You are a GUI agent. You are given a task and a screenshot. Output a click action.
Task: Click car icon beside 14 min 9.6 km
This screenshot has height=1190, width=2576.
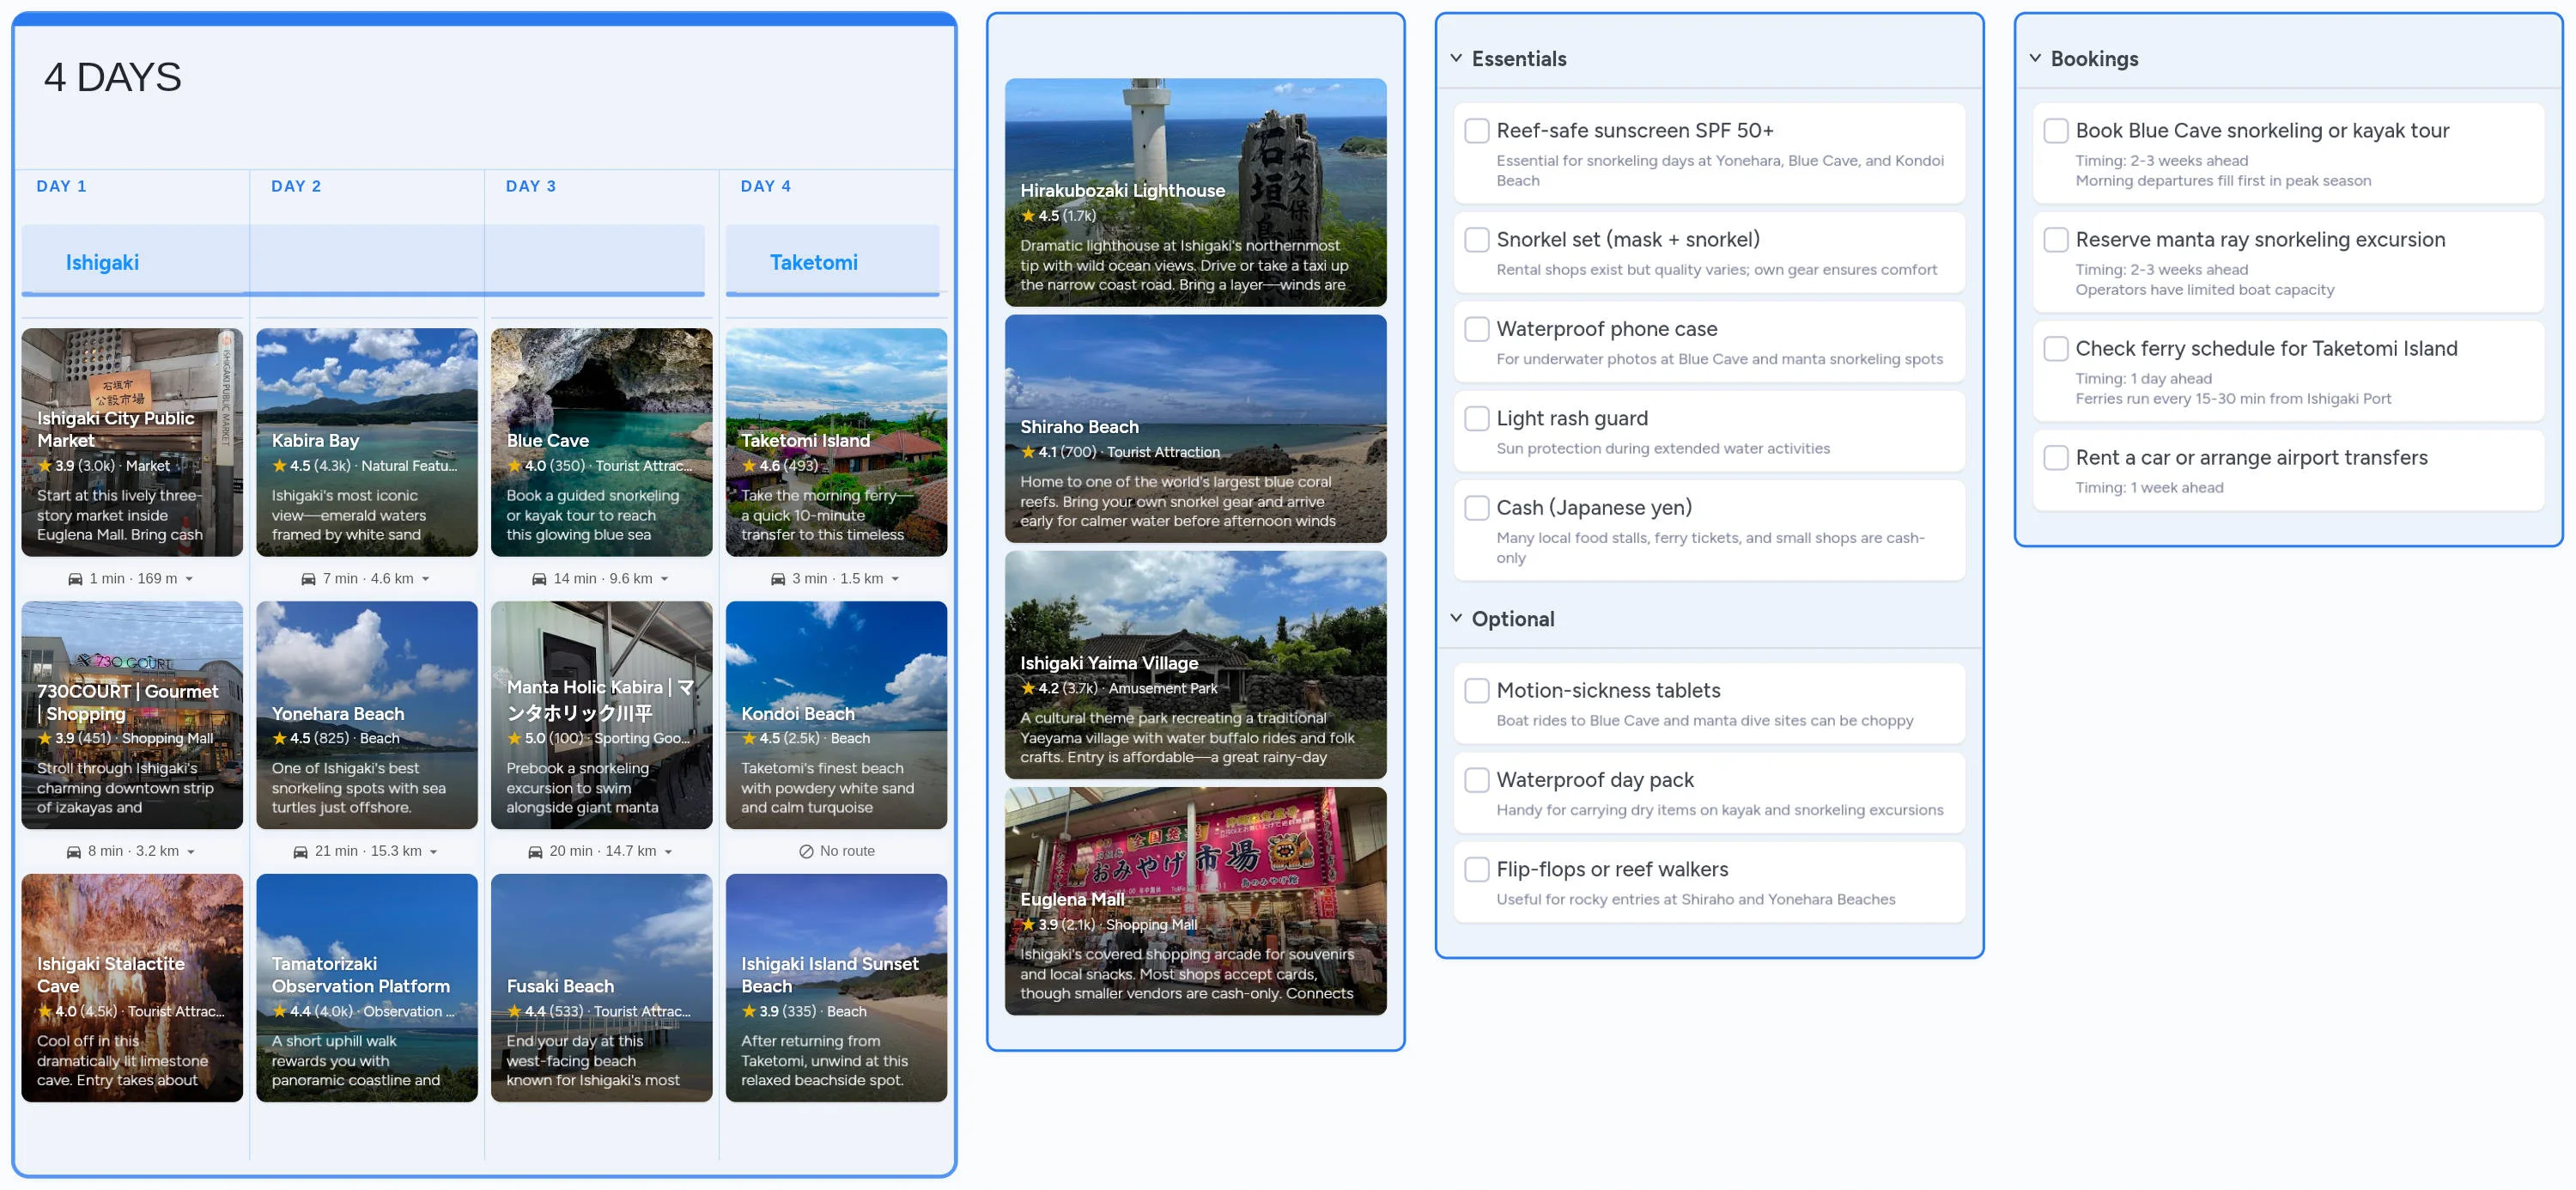539,578
